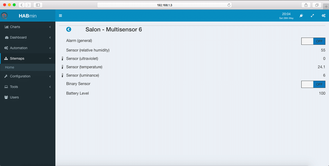Click the temperature value 24.1
Viewport: 329px width, 166px height.
[x=321, y=67]
